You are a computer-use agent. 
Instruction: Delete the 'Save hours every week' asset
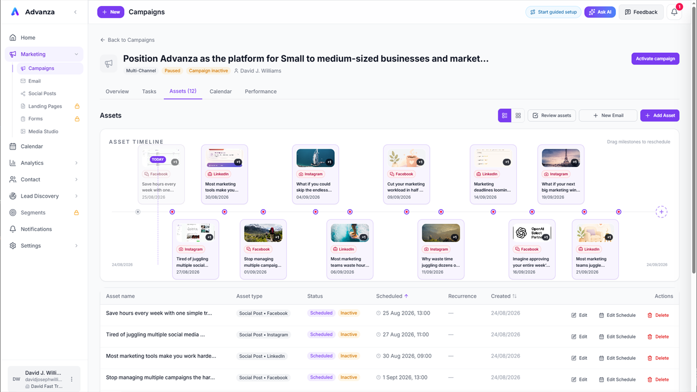coord(658,315)
